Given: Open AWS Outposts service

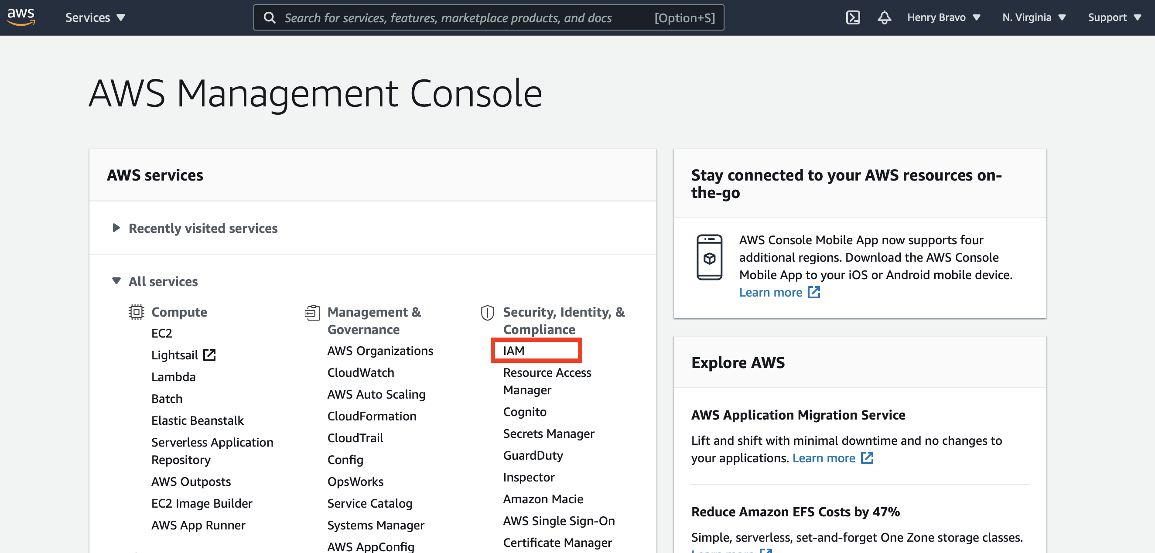Looking at the screenshot, I should click(191, 481).
